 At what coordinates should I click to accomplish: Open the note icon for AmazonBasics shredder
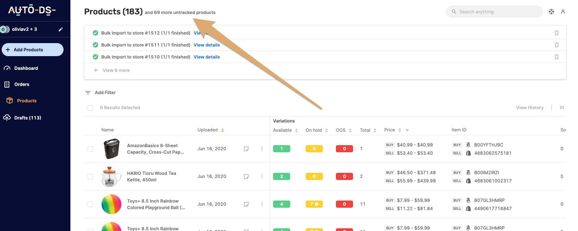pyautogui.click(x=246, y=149)
